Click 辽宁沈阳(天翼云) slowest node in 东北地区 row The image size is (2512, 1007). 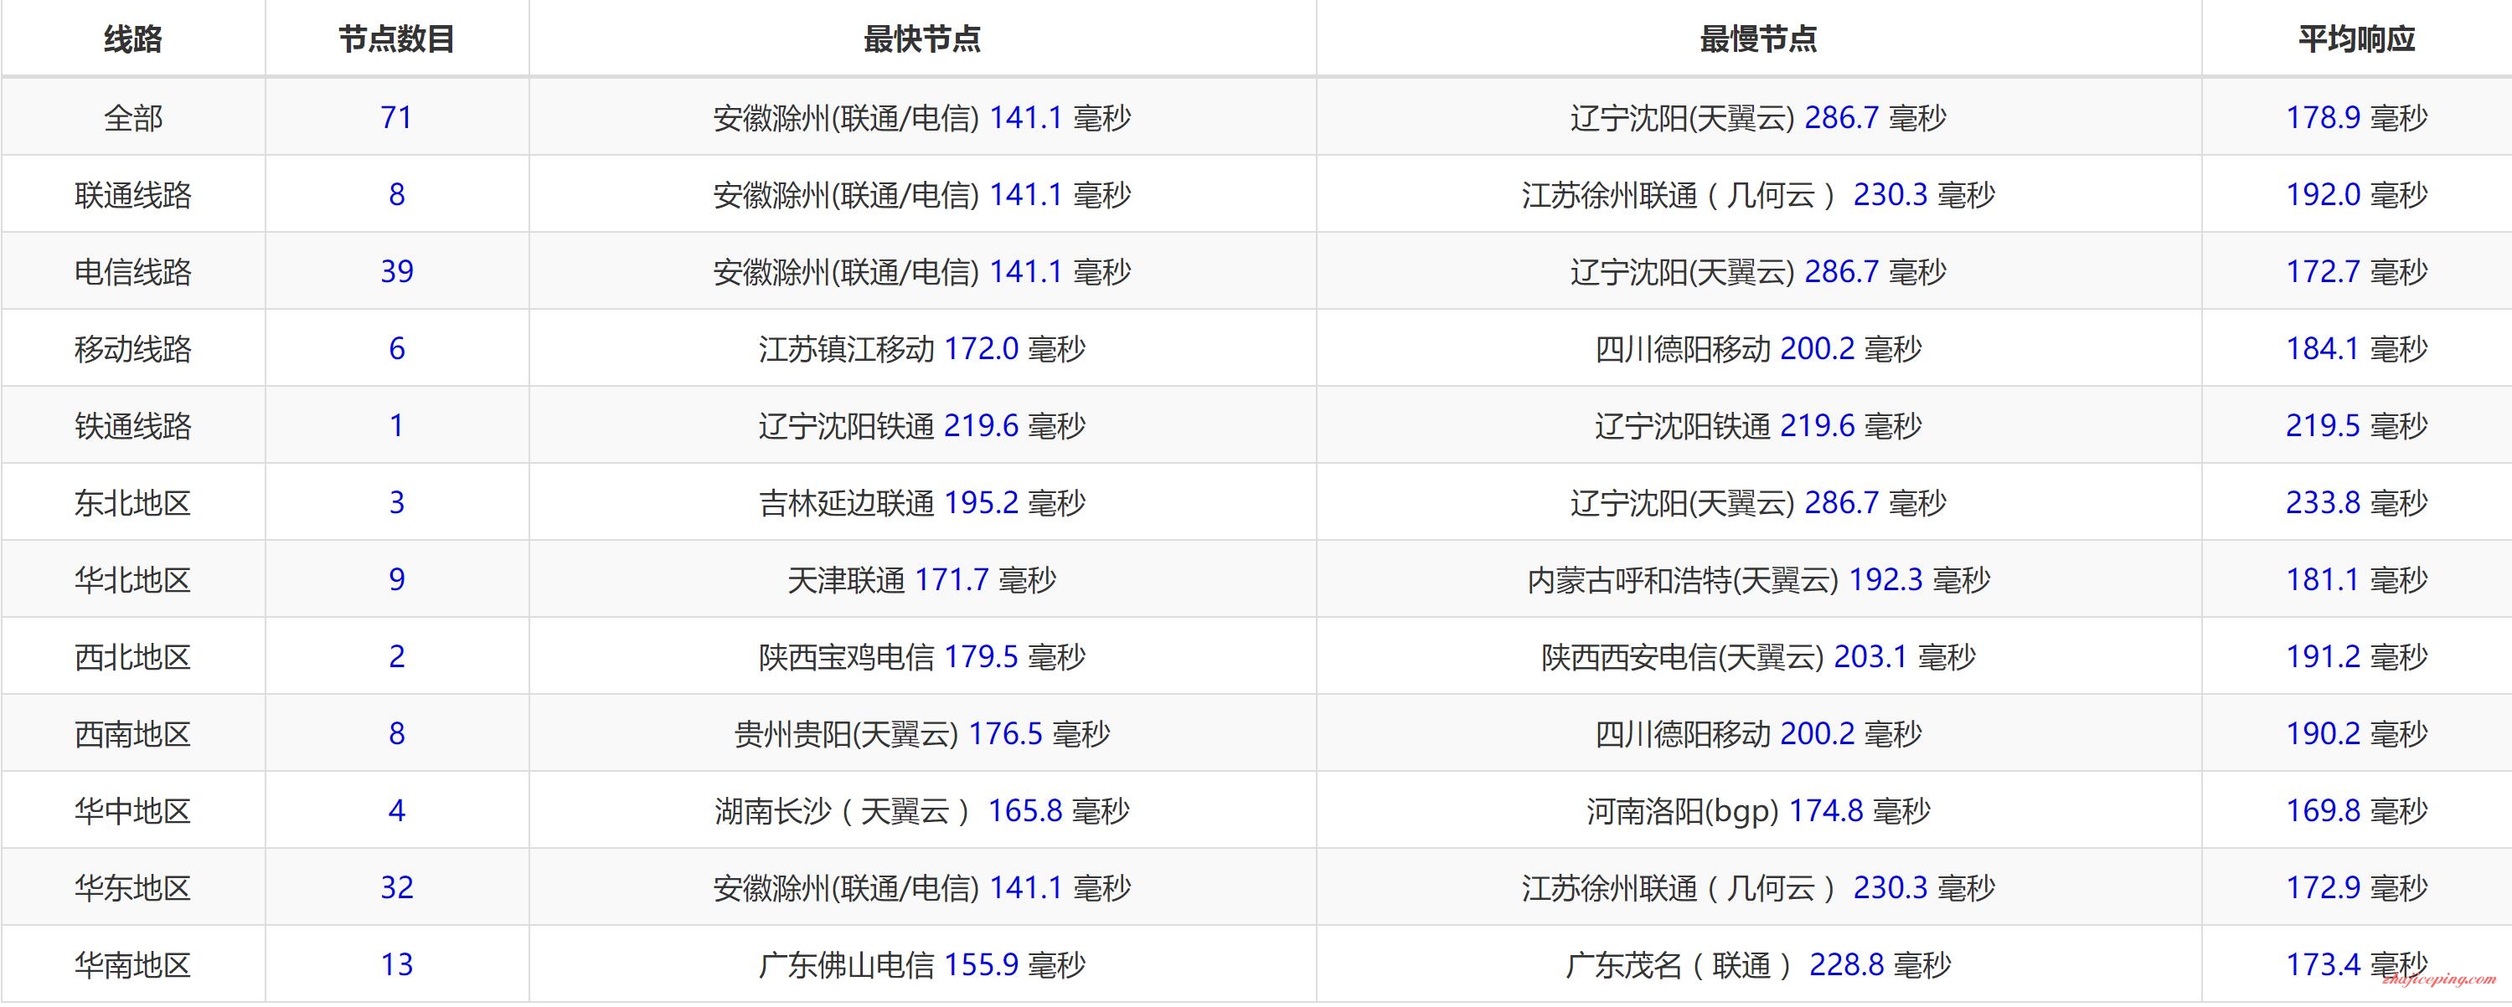(1758, 503)
